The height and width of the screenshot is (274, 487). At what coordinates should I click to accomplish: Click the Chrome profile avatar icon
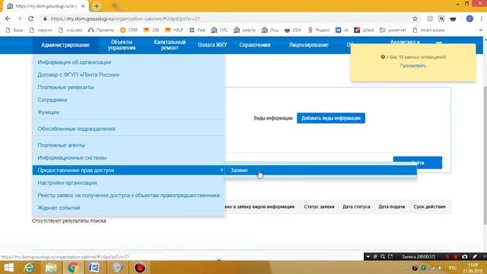(469, 18)
